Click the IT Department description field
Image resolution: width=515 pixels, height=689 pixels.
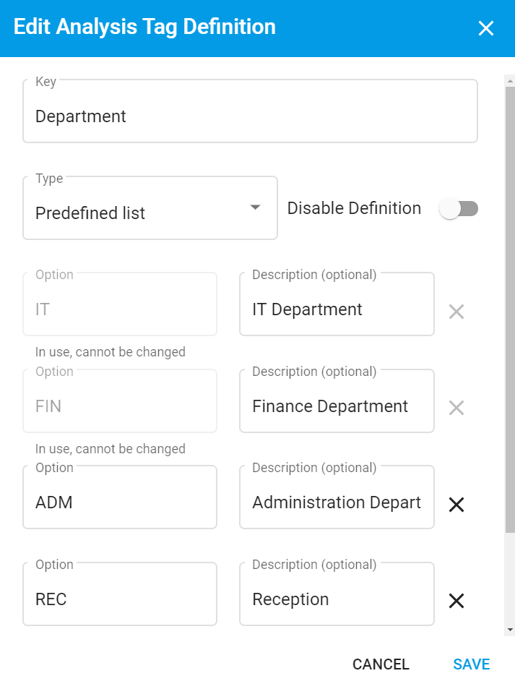click(337, 309)
